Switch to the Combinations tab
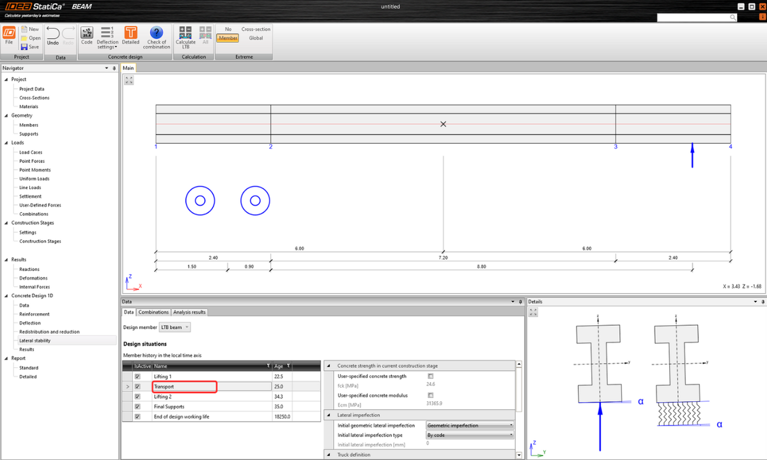The width and height of the screenshot is (767, 460). (153, 312)
